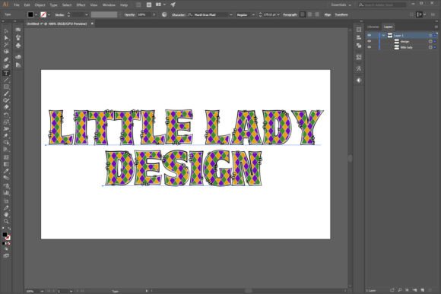Select the Perspective Grid tool
Screen dimensions: 441x294
[x=6, y=150]
